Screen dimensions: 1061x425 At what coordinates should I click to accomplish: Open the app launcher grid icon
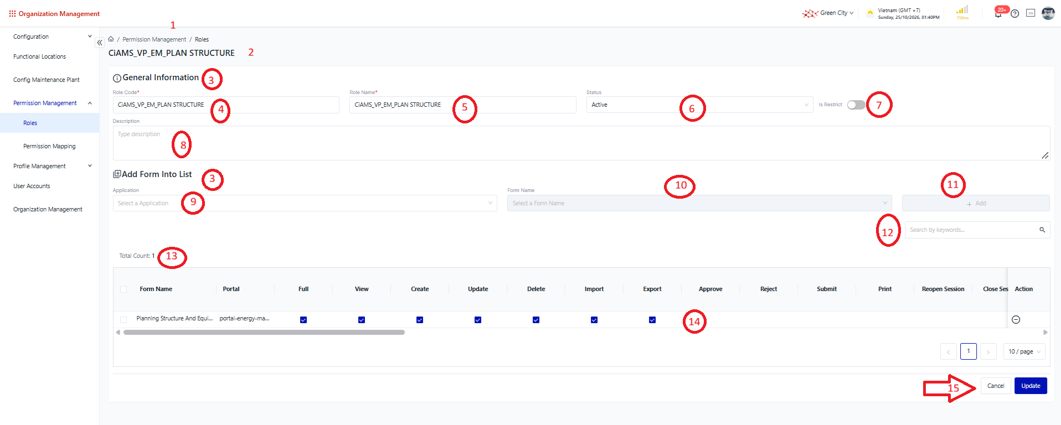point(12,14)
